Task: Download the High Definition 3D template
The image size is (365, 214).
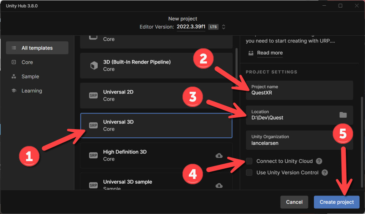Action: tap(219, 156)
